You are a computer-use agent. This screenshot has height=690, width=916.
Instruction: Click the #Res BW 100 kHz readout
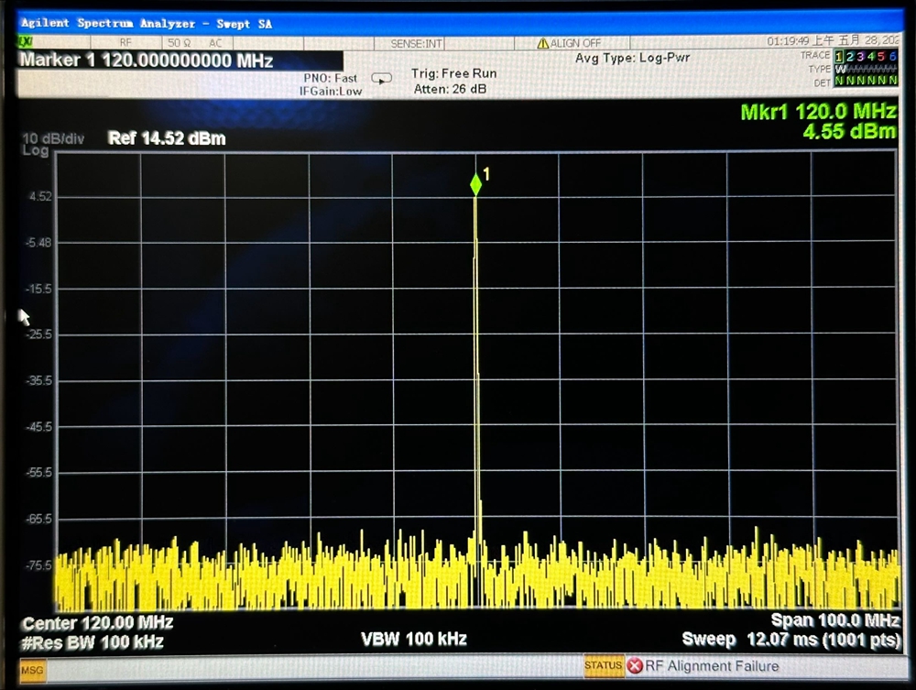tap(93, 642)
